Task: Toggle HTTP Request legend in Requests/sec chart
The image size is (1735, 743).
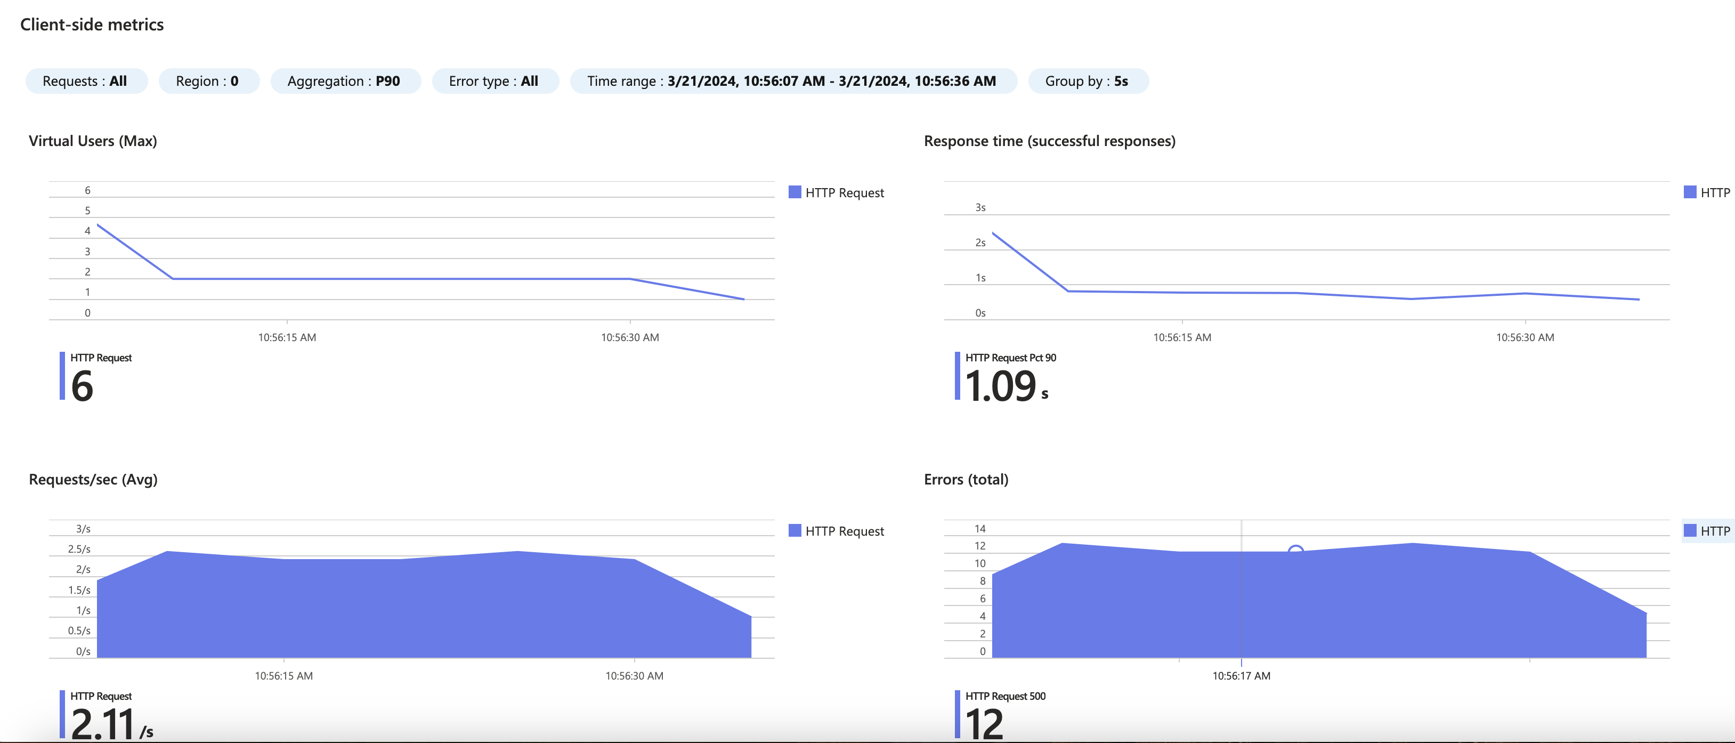Action: (837, 531)
